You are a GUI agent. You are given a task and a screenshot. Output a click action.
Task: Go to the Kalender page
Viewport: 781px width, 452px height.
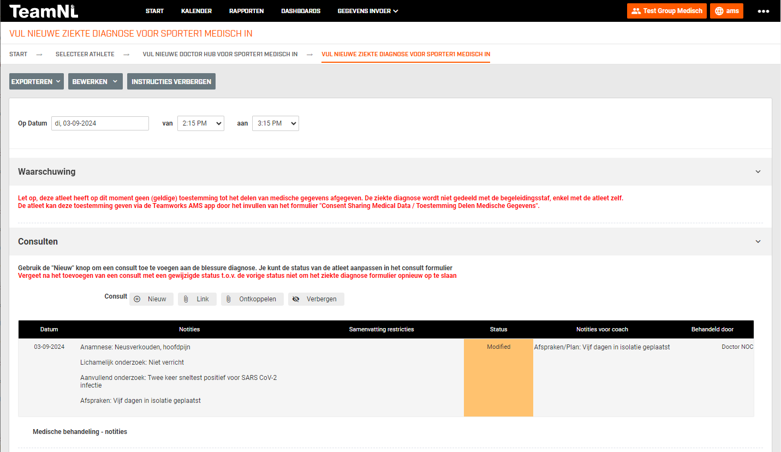(196, 11)
